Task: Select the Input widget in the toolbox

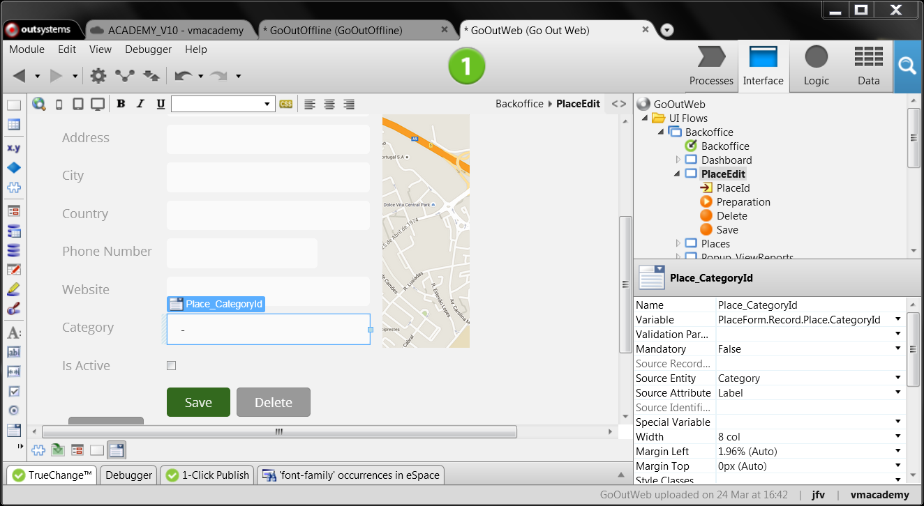Action: (14, 352)
